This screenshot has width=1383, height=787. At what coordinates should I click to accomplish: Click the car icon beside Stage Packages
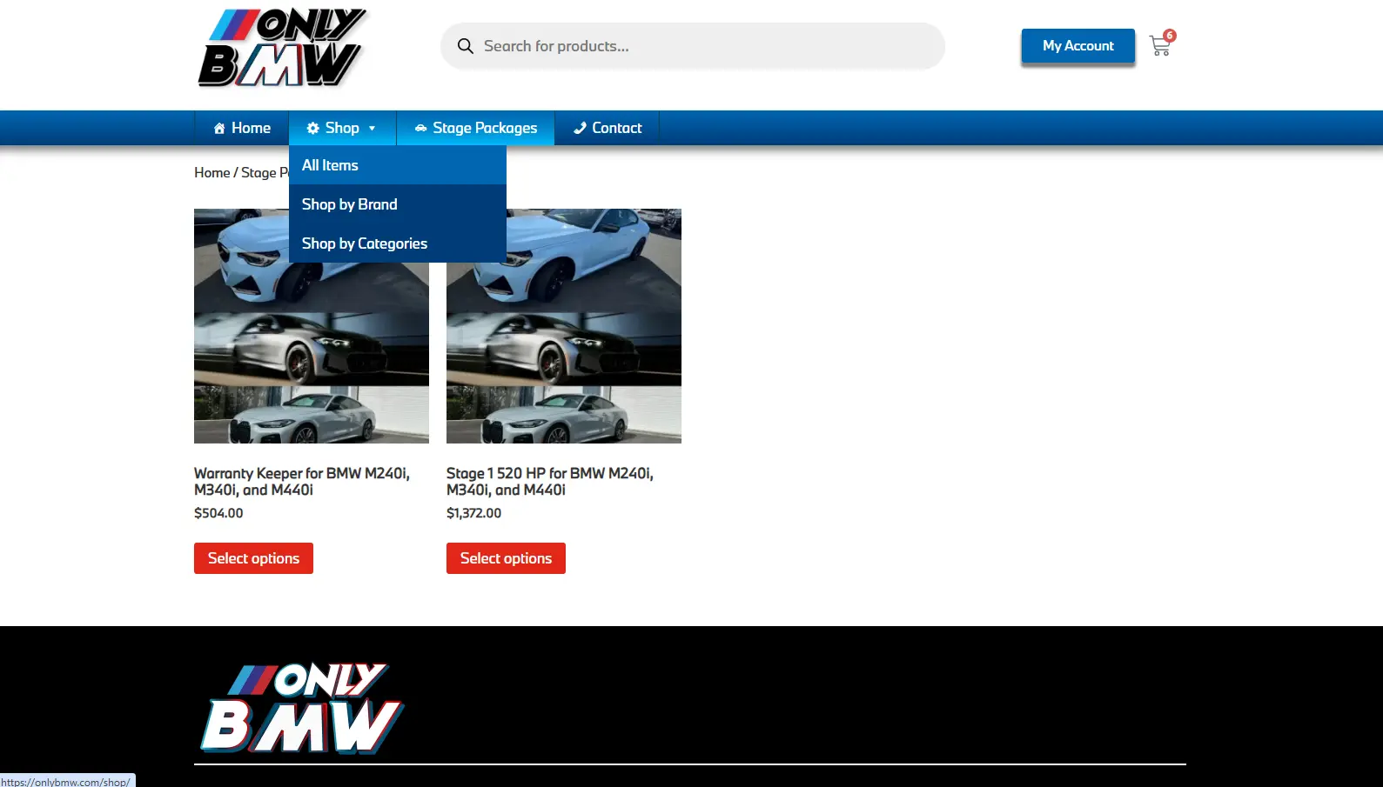pos(420,129)
